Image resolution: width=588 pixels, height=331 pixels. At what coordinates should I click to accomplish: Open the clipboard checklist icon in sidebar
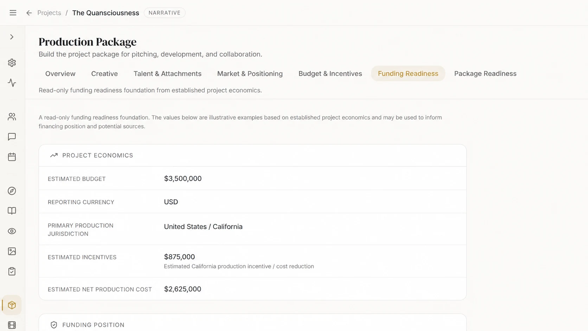click(12, 271)
